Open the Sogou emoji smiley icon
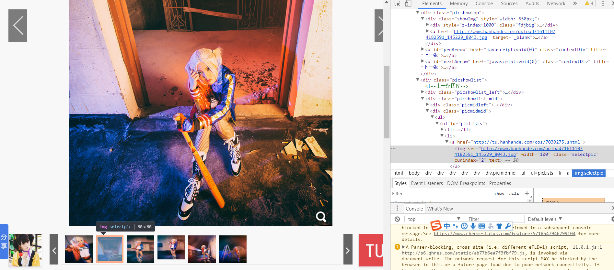614x270 pixels. pyautogui.click(x=464, y=226)
